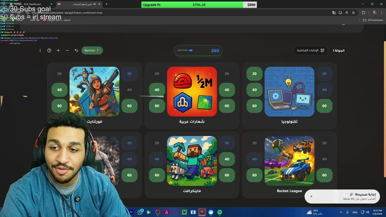Screen dimensions: 386x217
Task: Expand hidden system tray icons chevron
Action: coord(341,212)
